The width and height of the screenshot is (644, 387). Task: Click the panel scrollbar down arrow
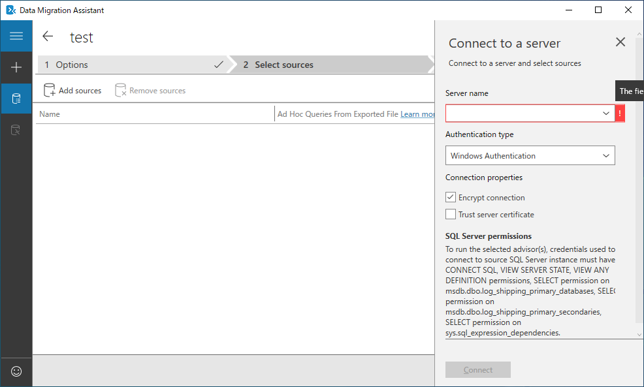point(639,335)
